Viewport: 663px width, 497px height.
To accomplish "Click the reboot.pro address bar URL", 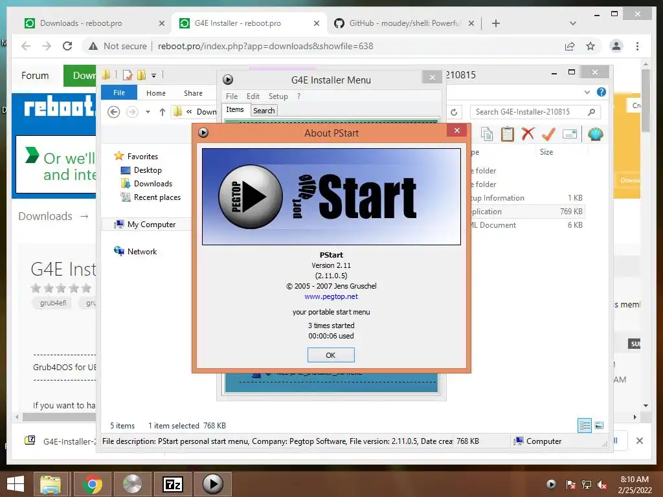I will pyautogui.click(x=265, y=46).
